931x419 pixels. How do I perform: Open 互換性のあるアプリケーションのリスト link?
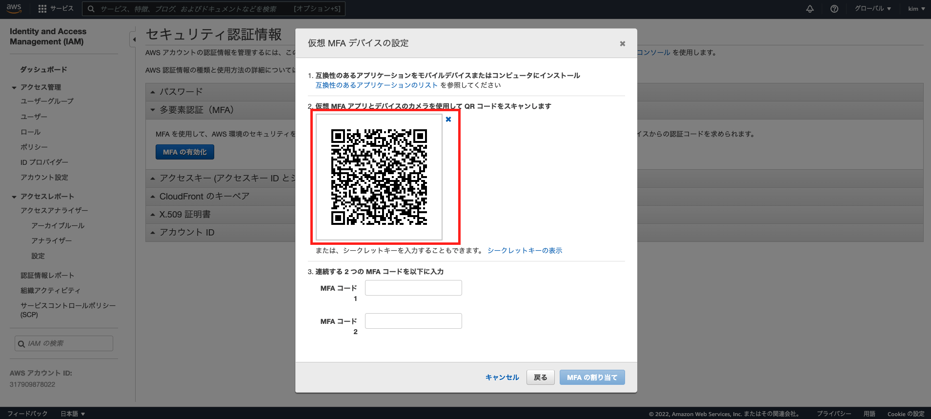pyautogui.click(x=377, y=85)
